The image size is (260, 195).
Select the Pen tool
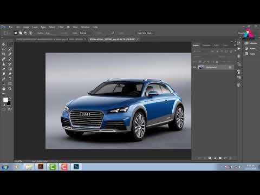coord(3,79)
